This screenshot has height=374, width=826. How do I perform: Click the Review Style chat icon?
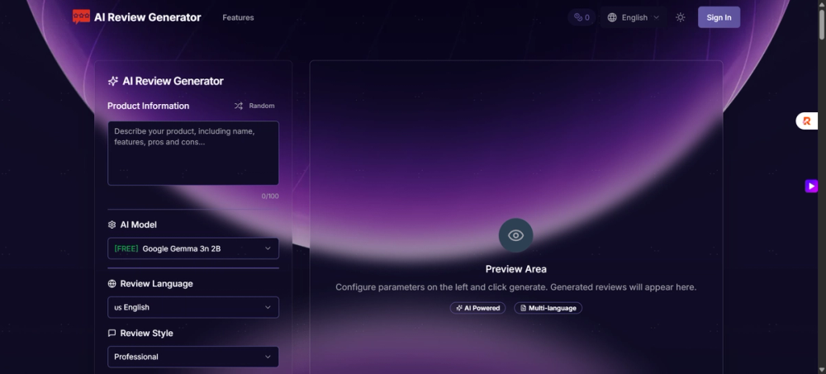click(112, 334)
